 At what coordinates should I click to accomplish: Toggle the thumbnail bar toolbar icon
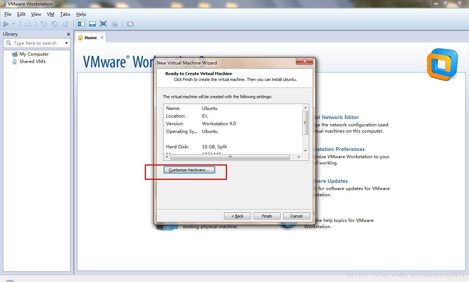[x=92, y=24]
